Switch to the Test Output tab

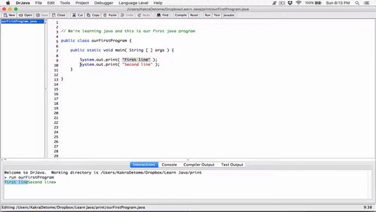tap(232, 165)
